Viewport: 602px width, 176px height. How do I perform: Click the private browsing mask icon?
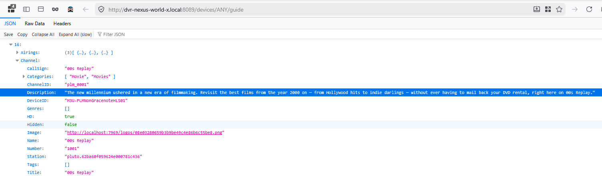point(55,9)
